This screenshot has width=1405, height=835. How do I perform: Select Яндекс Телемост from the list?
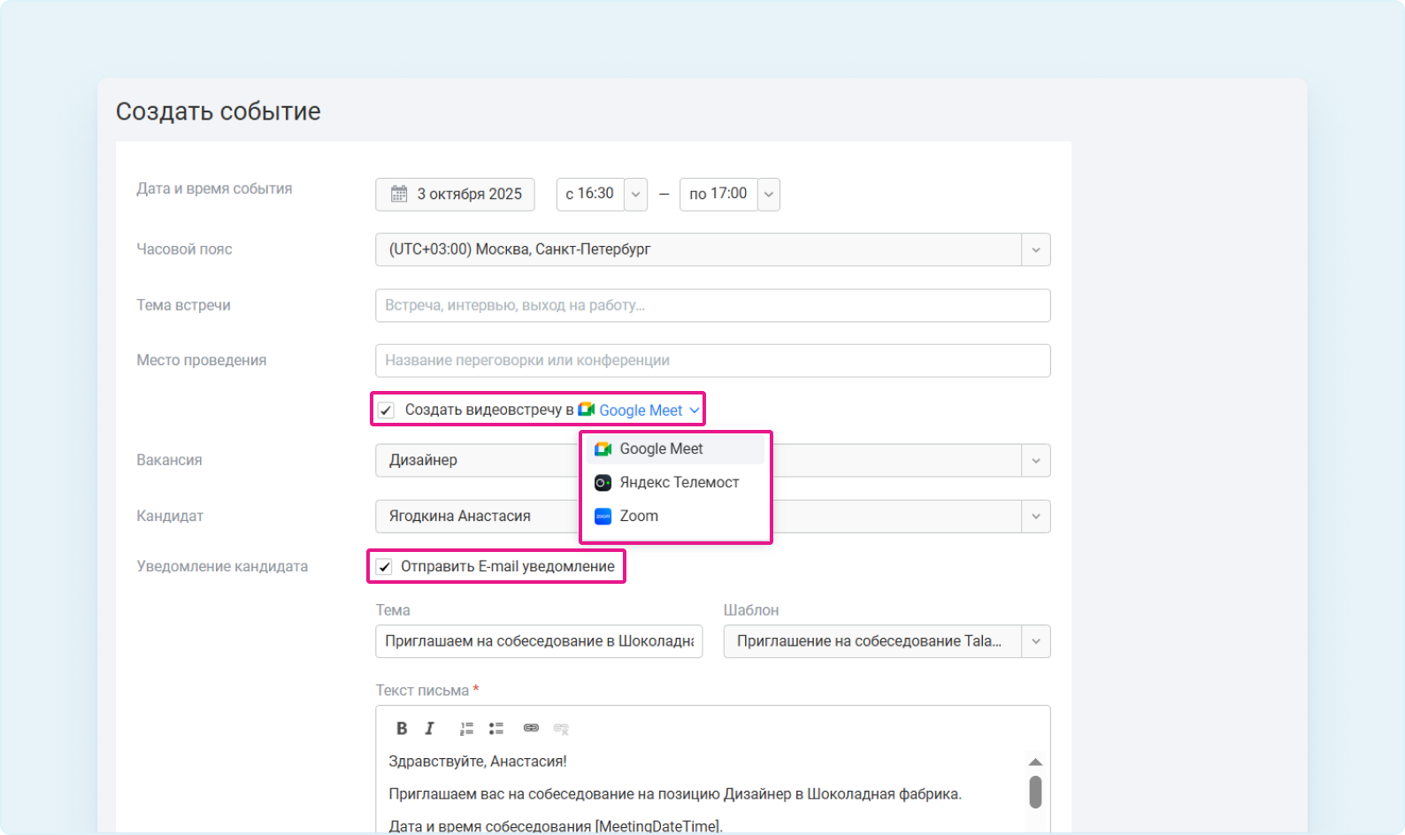(678, 483)
